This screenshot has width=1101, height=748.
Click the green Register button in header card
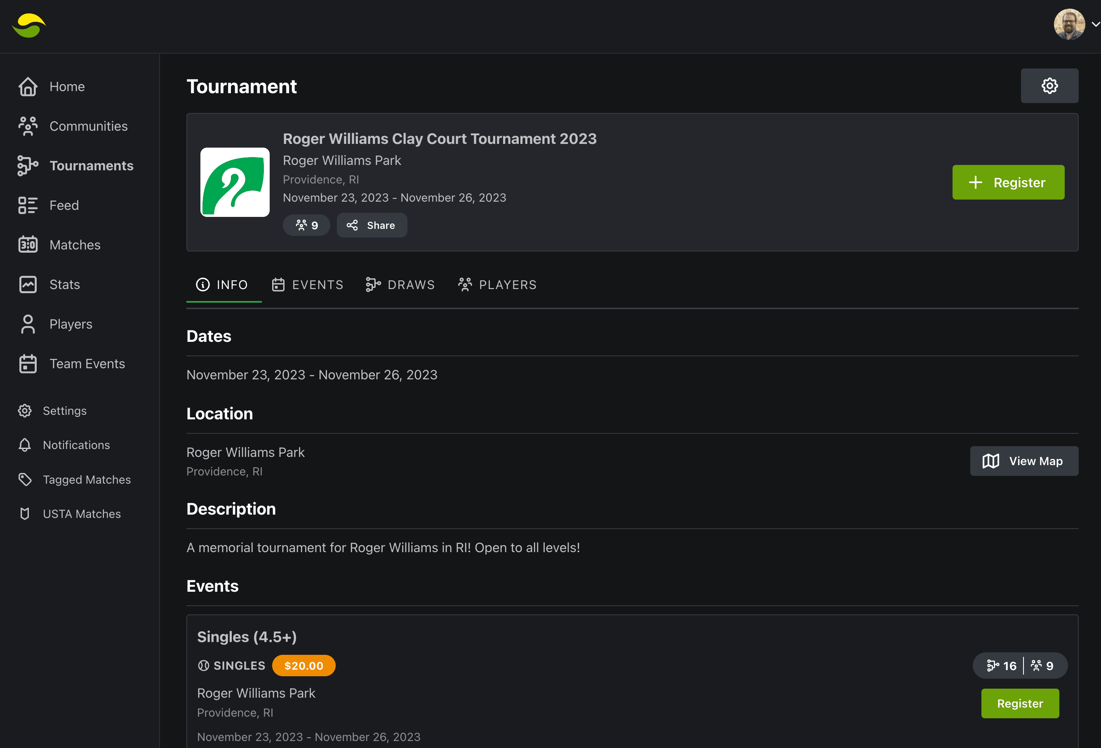1008,182
